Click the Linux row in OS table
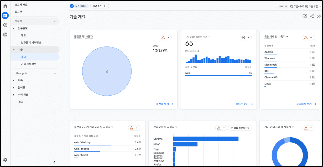Viewport: 323px width, 167px height. pyautogui.click(x=290, y=84)
